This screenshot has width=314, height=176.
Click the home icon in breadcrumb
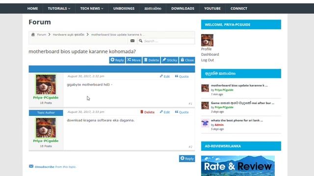pos(33,35)
